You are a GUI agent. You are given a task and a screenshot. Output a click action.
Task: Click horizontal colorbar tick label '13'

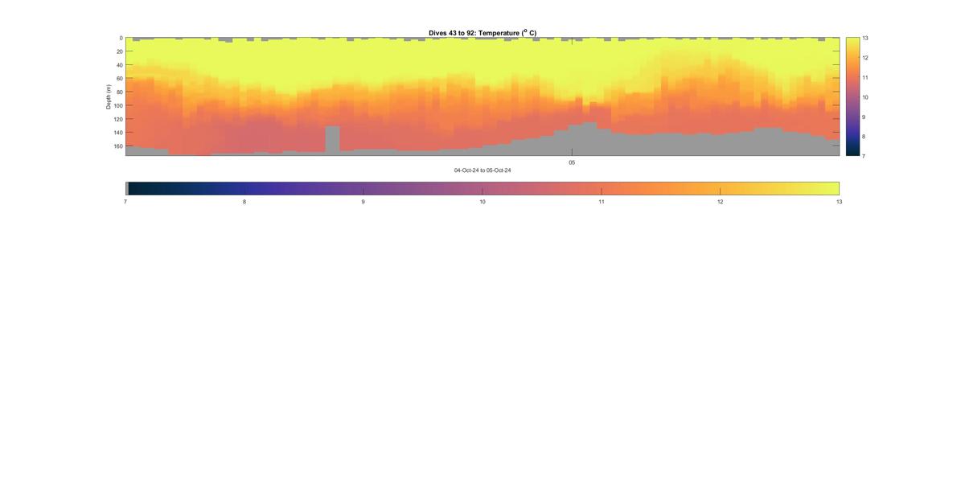click(x=839, y=202)
